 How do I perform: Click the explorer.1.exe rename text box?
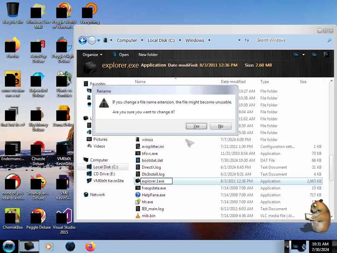click(x=156, y=181)
